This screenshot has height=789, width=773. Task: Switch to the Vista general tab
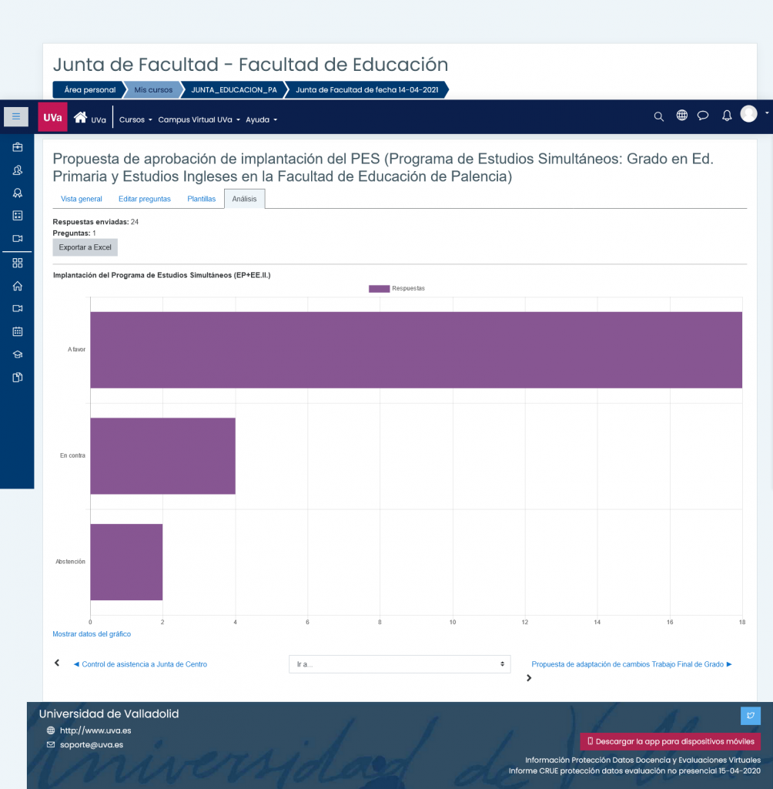click(82, 200)
